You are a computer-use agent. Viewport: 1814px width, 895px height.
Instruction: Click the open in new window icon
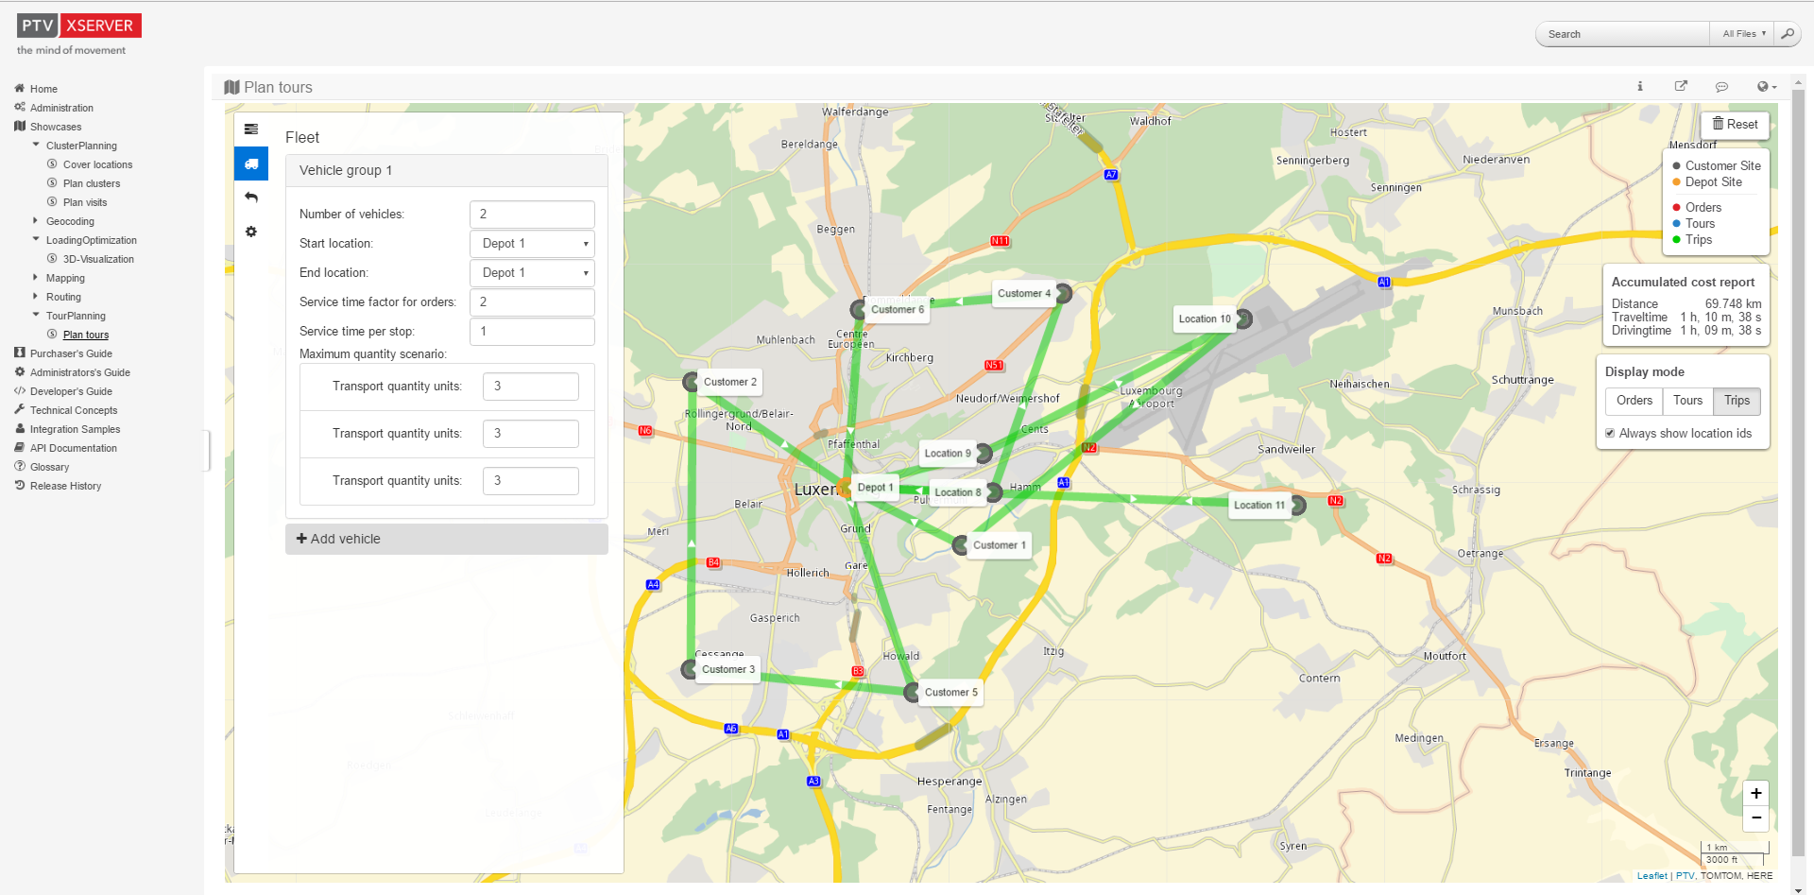tap(1681, 86)
